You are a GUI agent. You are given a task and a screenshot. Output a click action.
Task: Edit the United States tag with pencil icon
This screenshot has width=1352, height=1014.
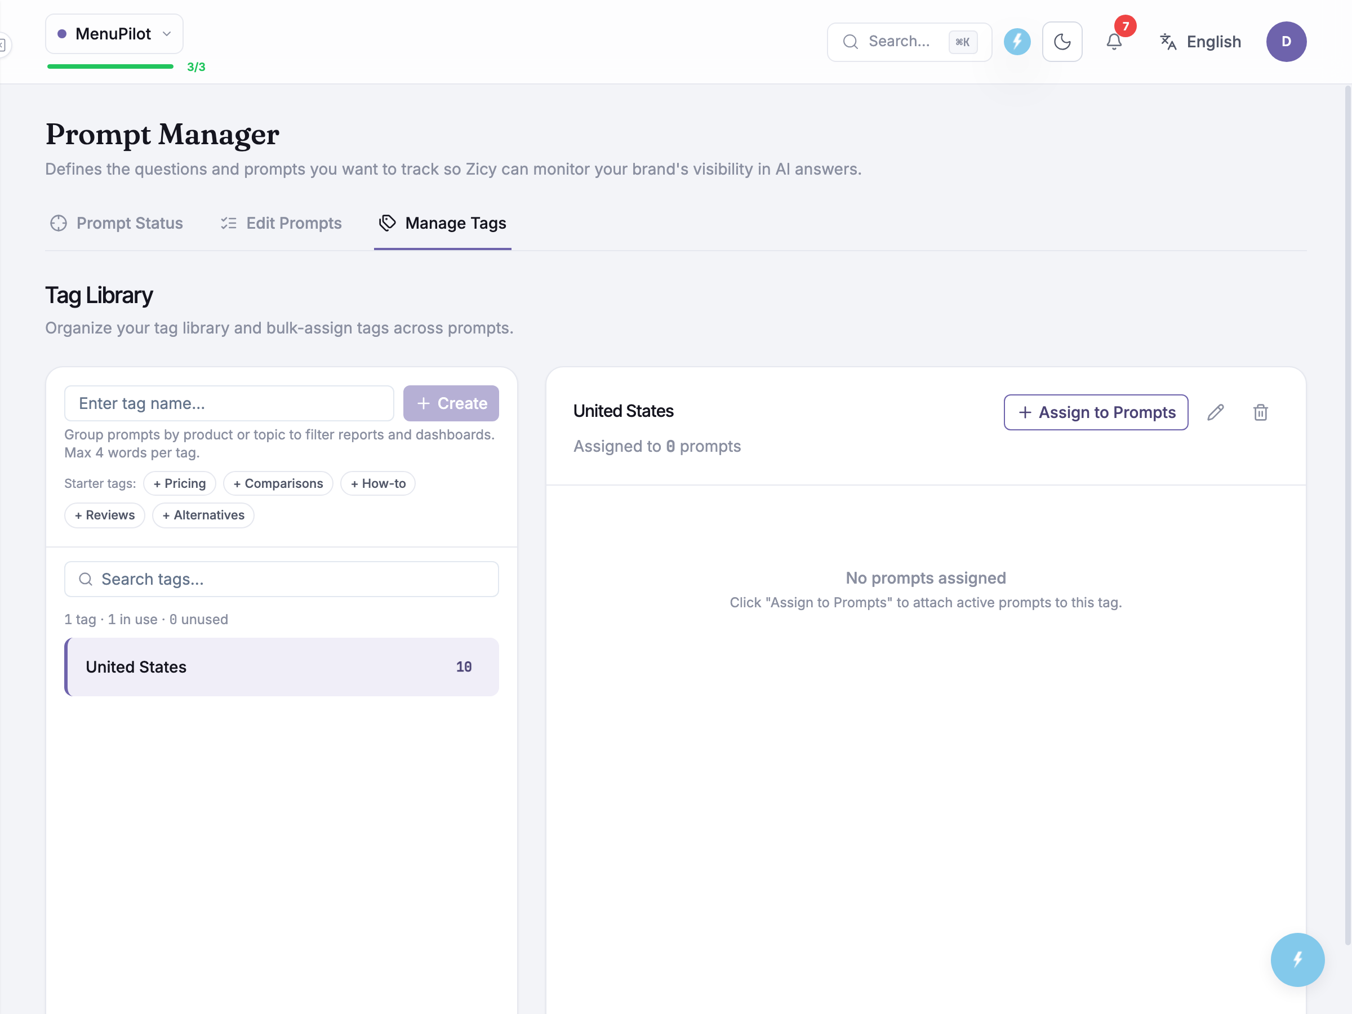[1216, 412]
